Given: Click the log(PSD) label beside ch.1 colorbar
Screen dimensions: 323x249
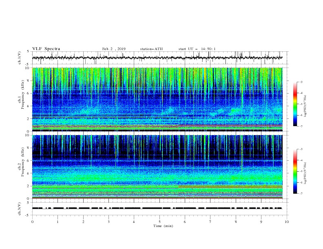Looking at the screenshot, I should 305,106.
